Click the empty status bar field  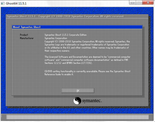point(77,117)
